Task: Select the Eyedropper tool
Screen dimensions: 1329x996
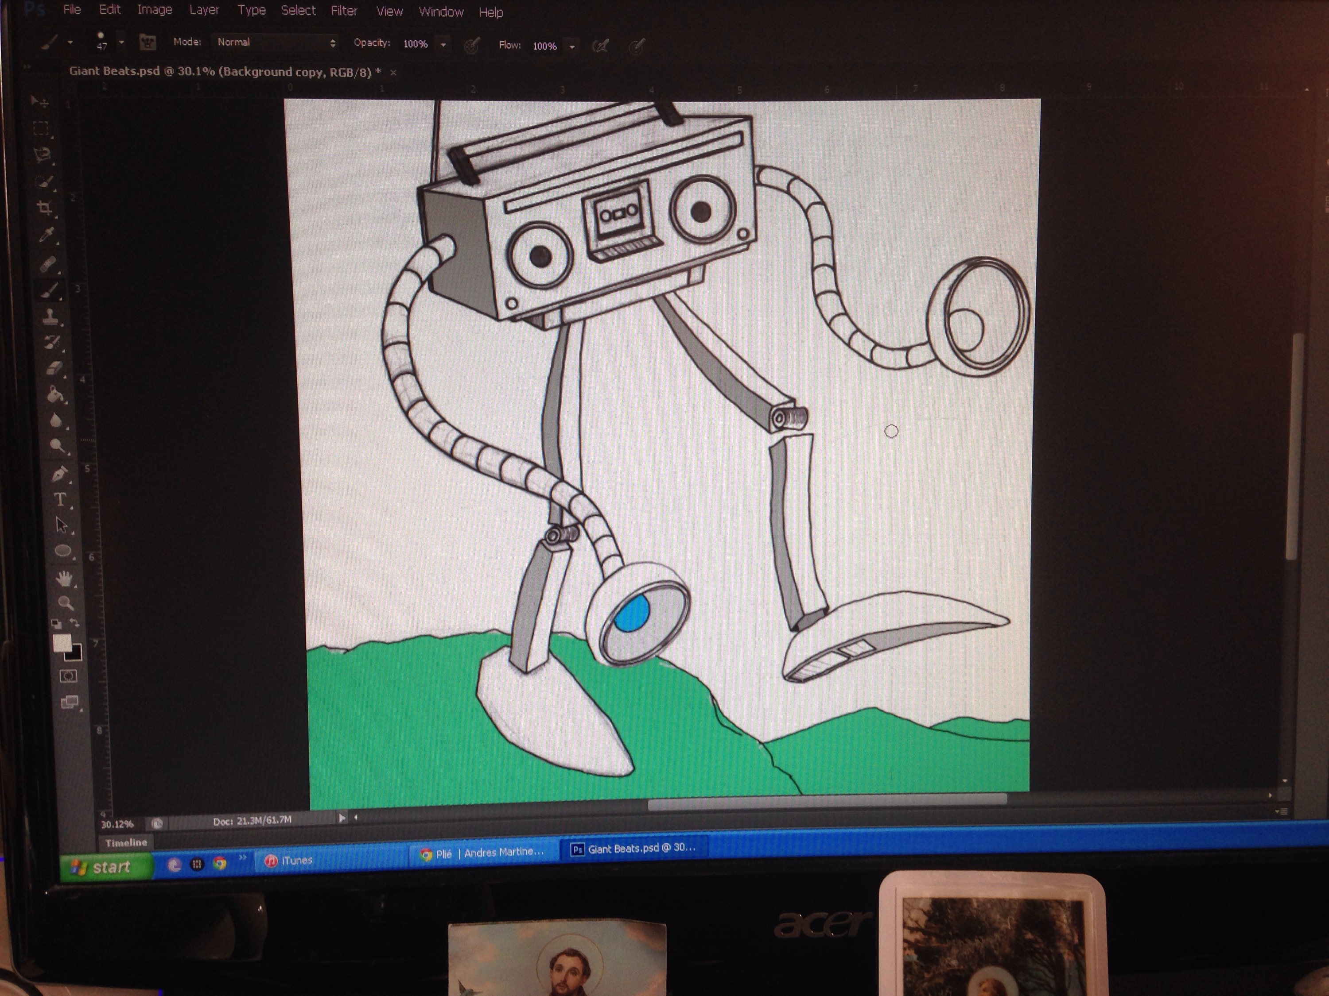Action: pos(46,235)
